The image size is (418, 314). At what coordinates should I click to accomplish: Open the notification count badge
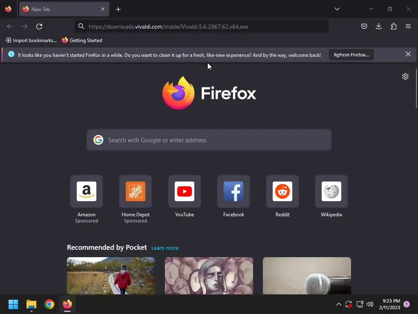(407, 304)
